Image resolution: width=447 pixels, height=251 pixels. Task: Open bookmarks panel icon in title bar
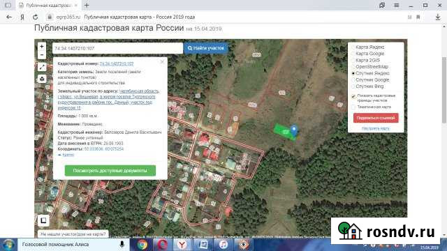[x=382, y=5]
